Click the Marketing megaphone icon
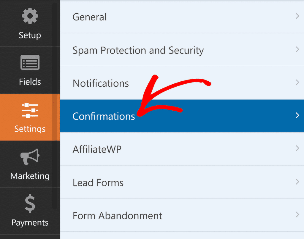The width and height of the screenshot is (304, 239). [x=30, y=157]
